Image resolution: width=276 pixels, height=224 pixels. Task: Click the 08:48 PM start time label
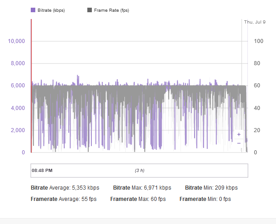[42, 171]
